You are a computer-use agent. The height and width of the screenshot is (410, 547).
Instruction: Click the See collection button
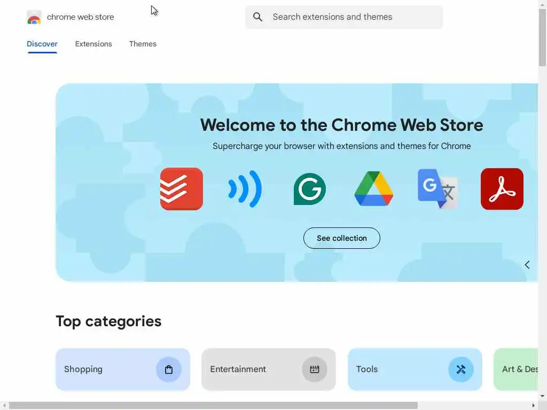[x=342, y=238]
